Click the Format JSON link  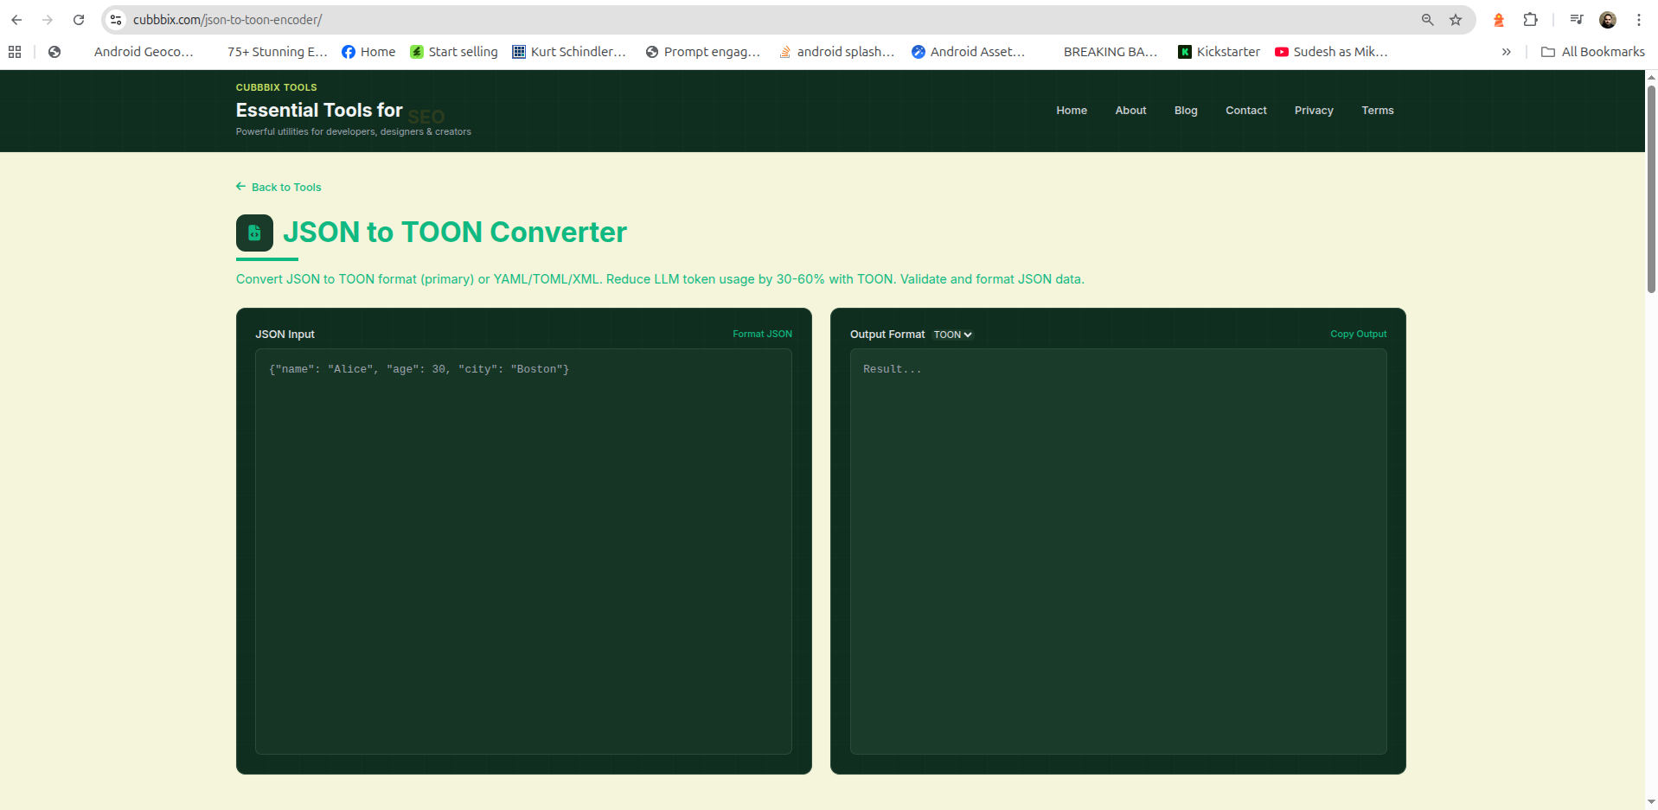(762, 334)
